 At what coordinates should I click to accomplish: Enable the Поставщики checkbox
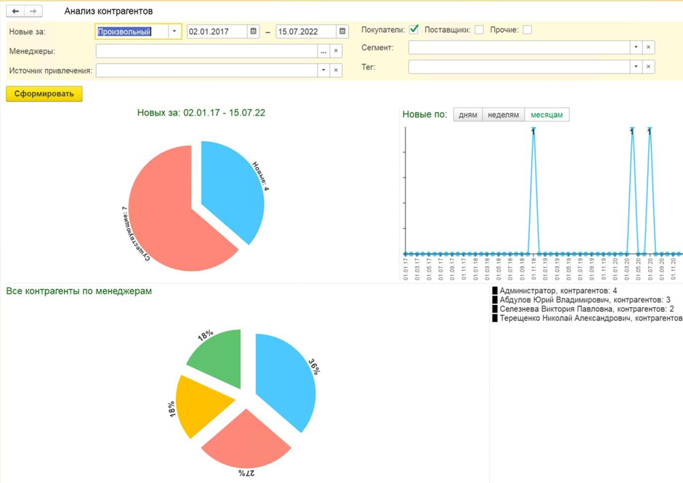tap(479, 30)
